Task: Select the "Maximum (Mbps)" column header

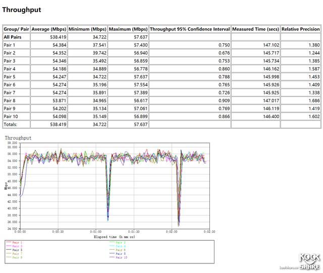Action: coord(128,29)
